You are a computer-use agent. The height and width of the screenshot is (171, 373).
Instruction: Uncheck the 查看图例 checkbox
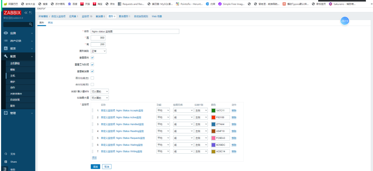pyautogui.click(x=92, y=58)
